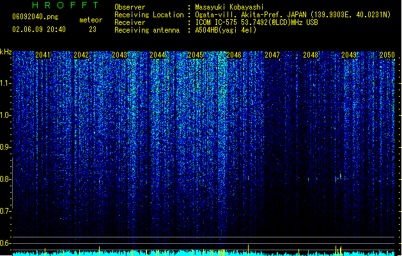Image resolution: width=402 pixels, height=256 pixels.
Task: Click the 2050 time marker
Action: [387, 55]
